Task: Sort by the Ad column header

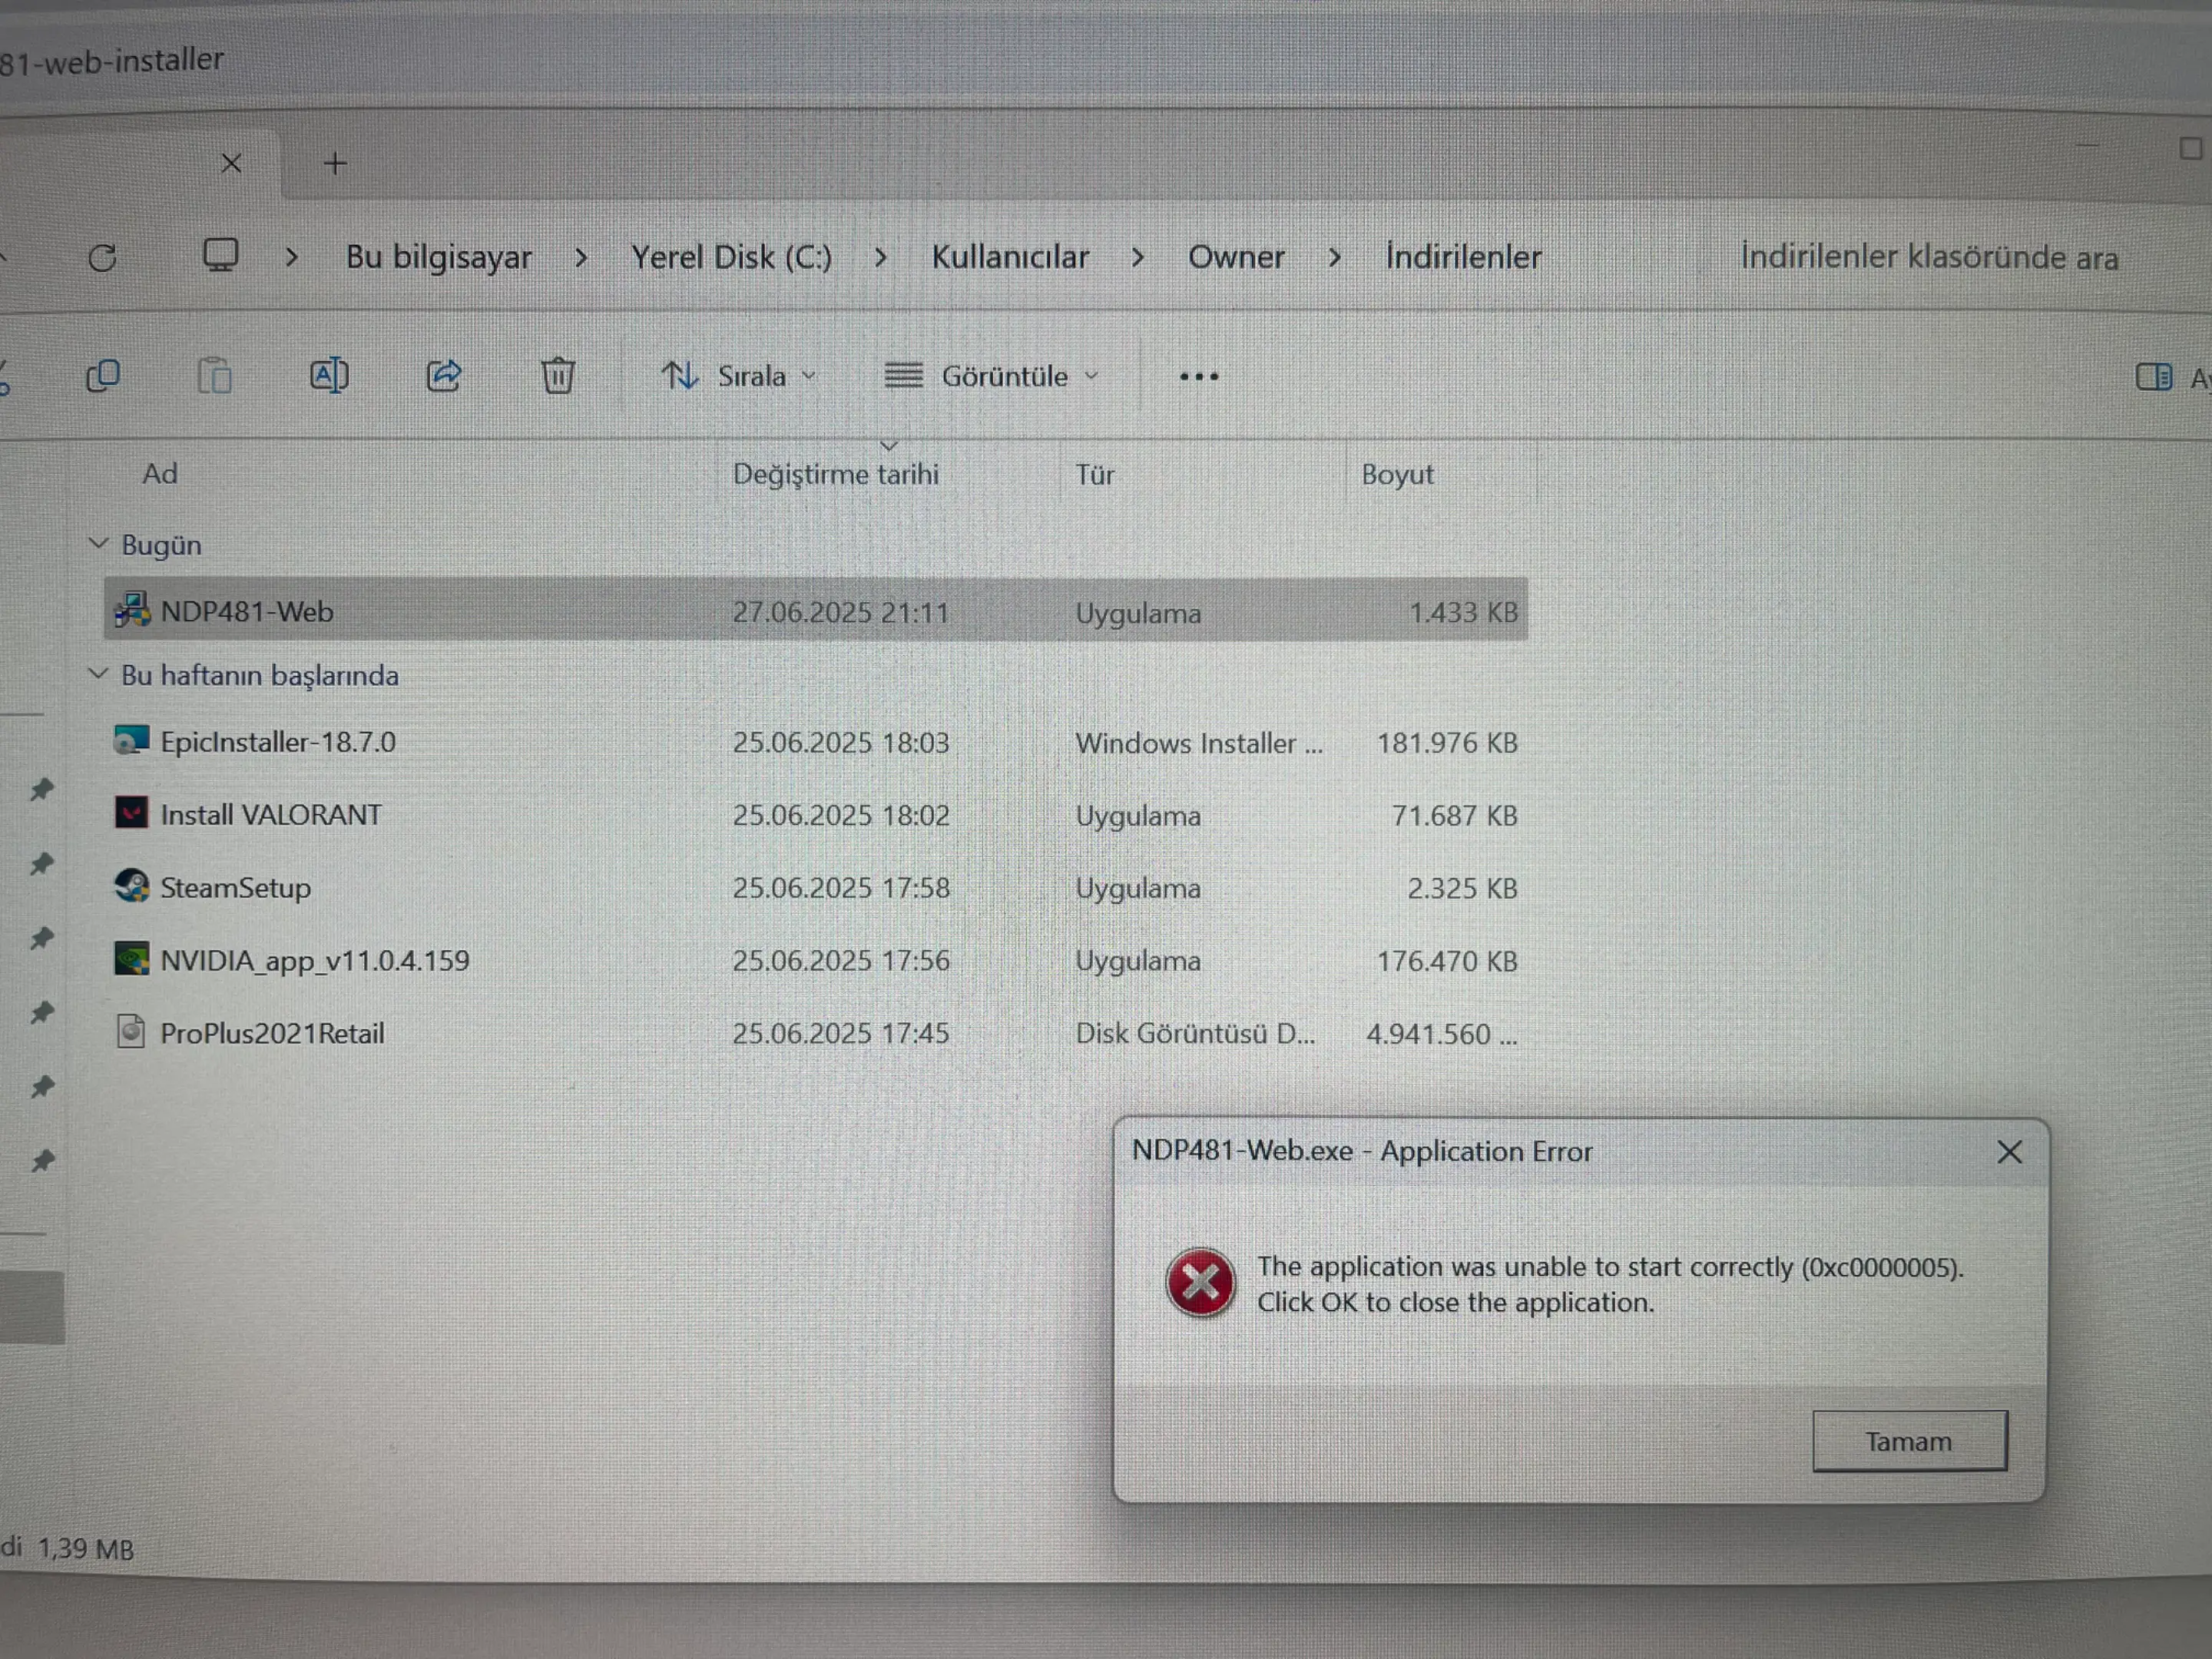Action: [x=160, y=473]
